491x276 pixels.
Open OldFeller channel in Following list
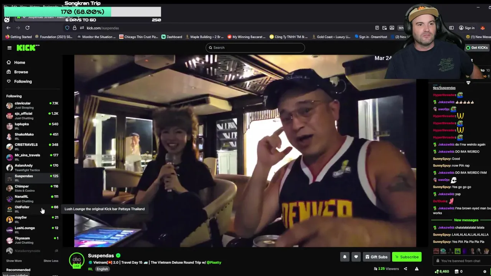pyautogui.click(x=32, y=209)
